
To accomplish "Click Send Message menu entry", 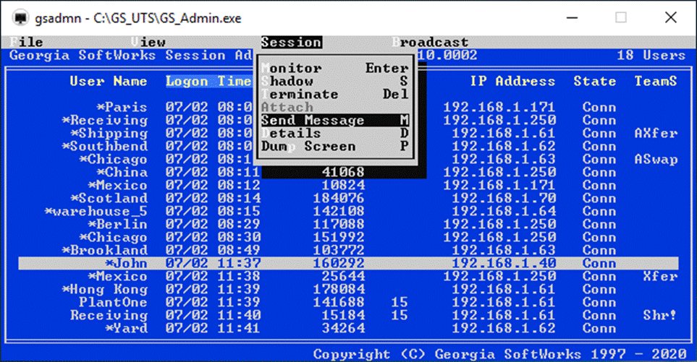I will [334, 121].
